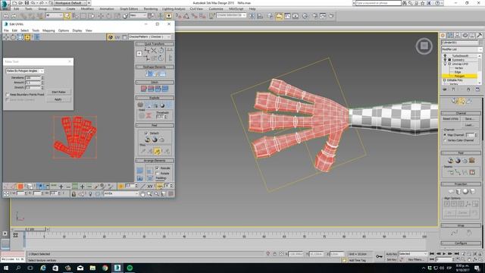
Task: Click the lock selection icon in Edit UVWs
Action: pos(74,194)
